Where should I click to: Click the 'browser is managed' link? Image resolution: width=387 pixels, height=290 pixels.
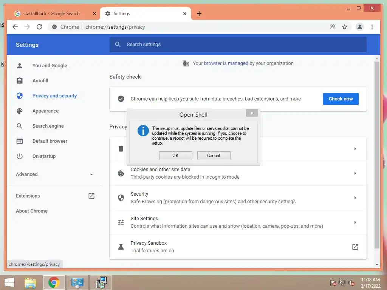226,63
